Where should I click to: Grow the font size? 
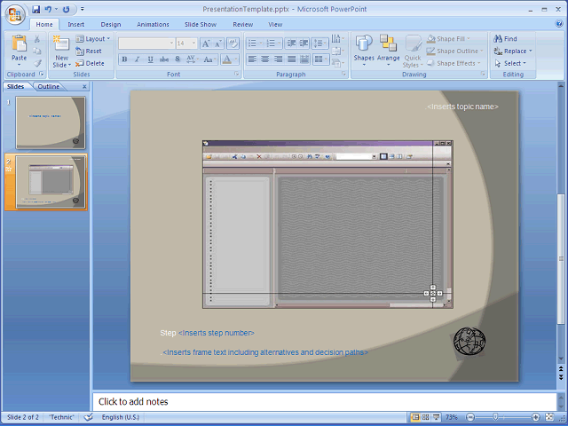click(206, 43)
